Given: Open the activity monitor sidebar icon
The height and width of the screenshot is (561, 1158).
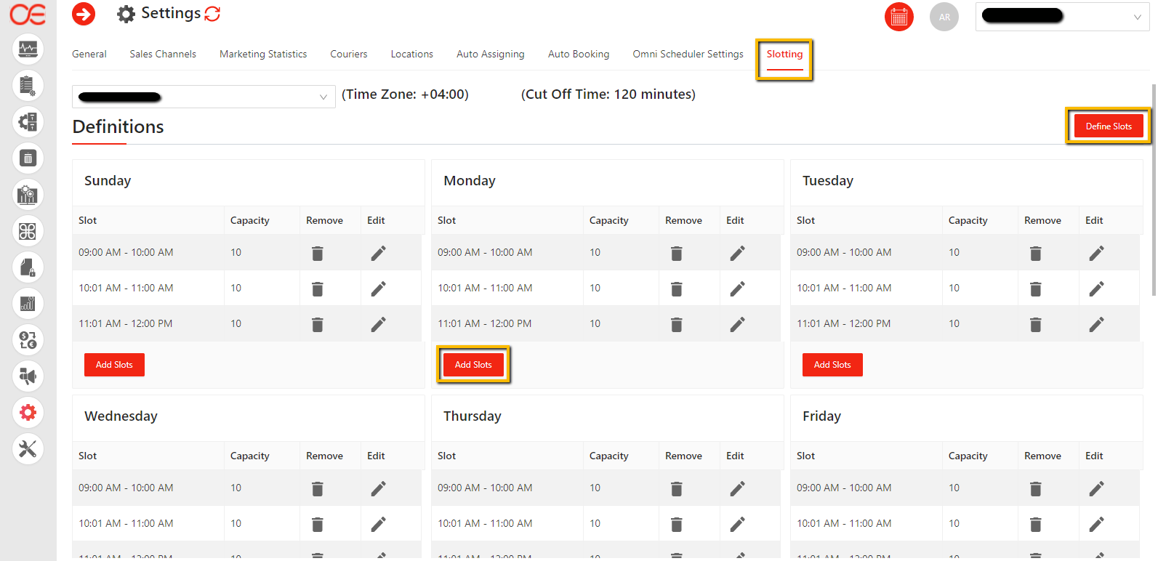Looking at the screenshot, I should [28, 49].
